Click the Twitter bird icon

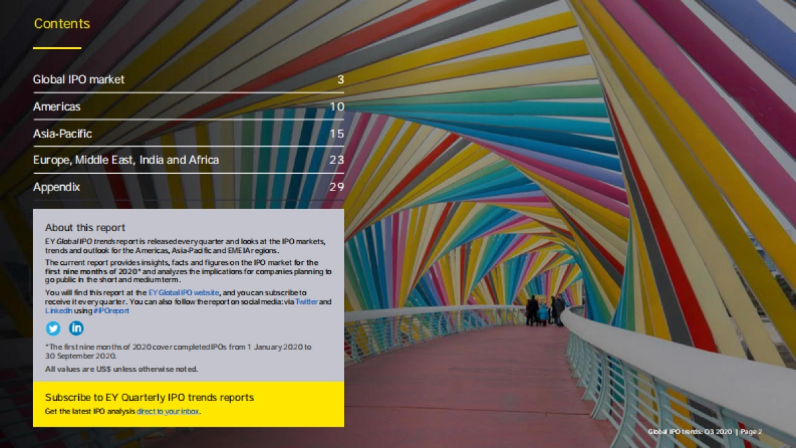pyautogui.click(x=53, y=328)
